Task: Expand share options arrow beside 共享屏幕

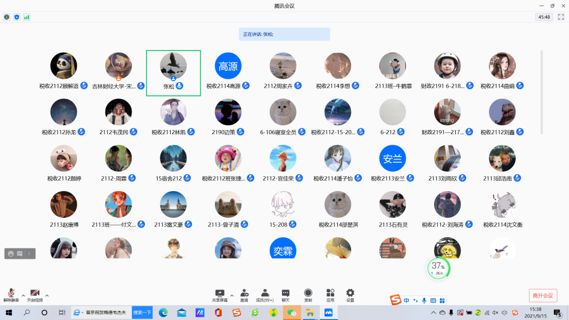Action: [x=232, y=295]
